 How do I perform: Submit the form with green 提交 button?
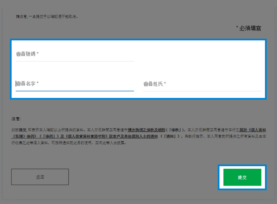pos(242,177)
